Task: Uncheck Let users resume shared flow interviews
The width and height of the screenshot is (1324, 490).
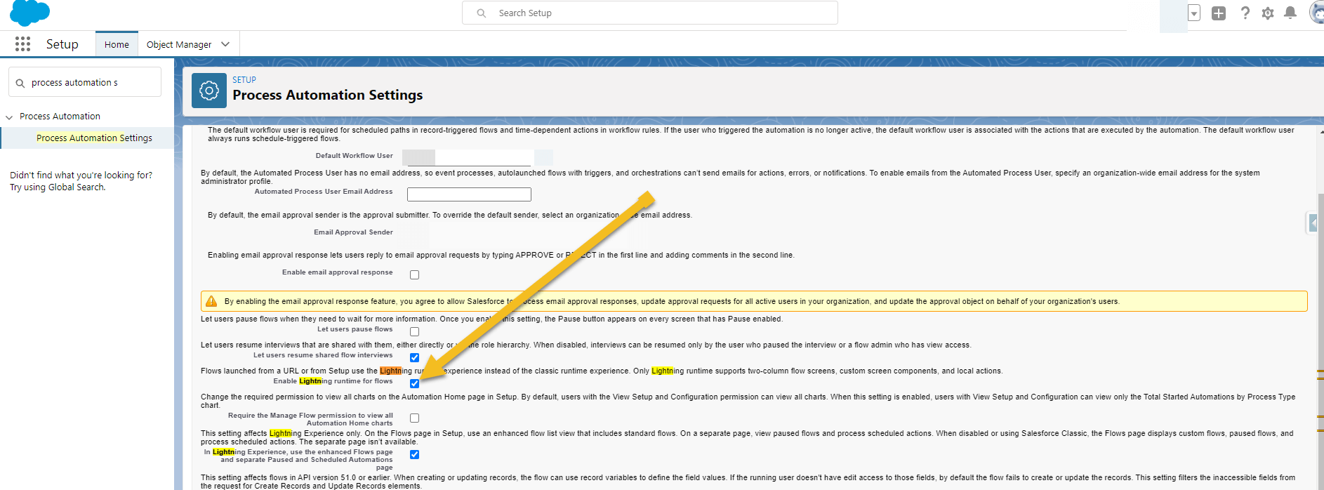Action: coord(415,357)
